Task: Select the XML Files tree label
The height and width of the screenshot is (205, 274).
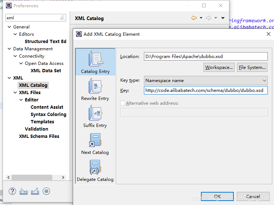Action: pos(30,92)
